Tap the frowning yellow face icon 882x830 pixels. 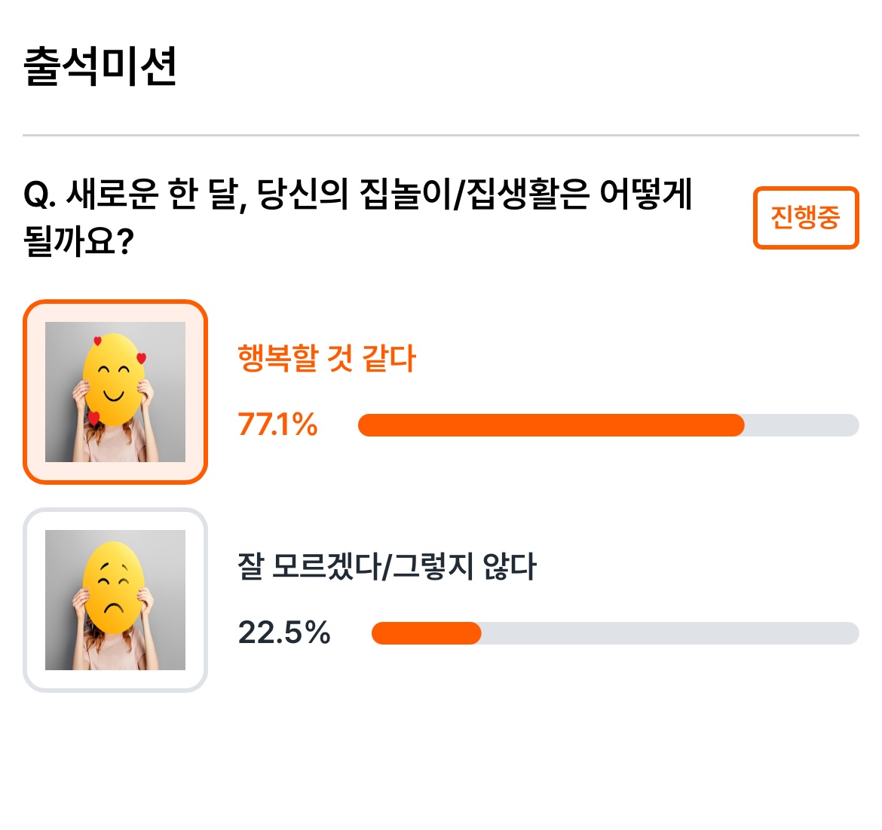[114, 588]
